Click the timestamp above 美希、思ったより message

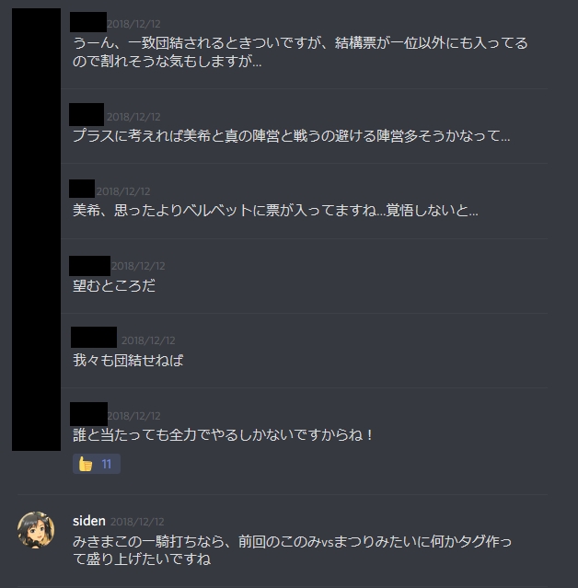123,191
